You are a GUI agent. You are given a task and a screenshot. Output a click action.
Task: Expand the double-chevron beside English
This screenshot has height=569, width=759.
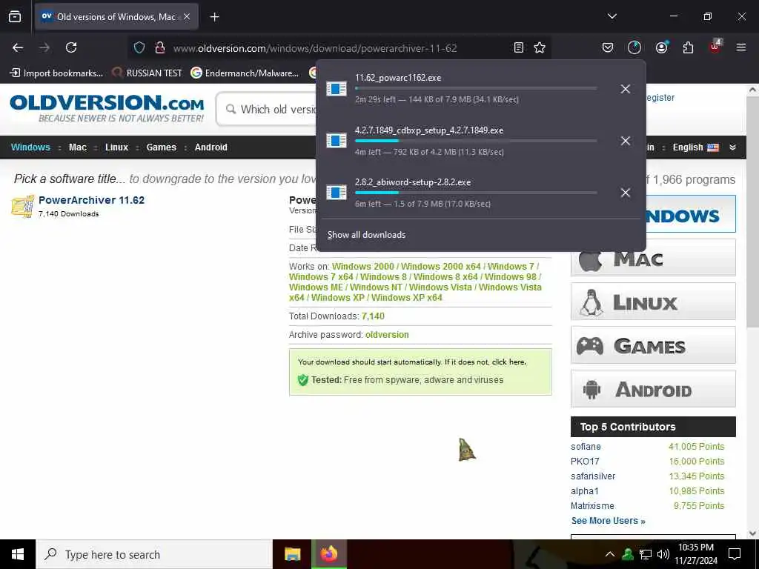[733, 147]
